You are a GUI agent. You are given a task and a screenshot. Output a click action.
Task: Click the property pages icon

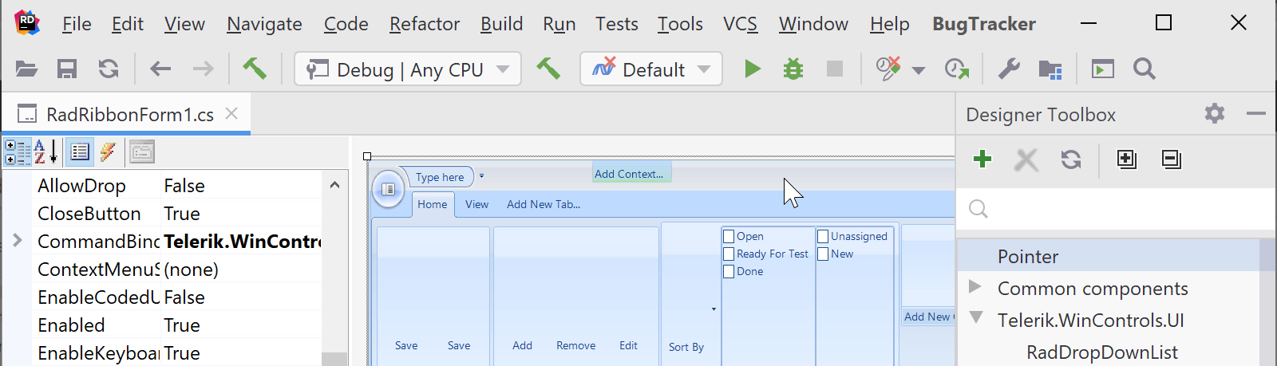coord(142,152)
